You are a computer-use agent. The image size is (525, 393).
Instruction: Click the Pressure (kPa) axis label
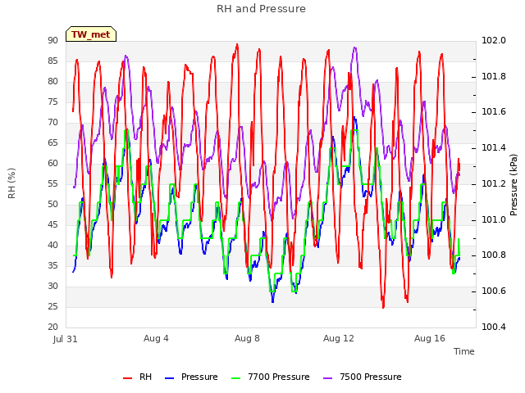(x=514, y=185)
